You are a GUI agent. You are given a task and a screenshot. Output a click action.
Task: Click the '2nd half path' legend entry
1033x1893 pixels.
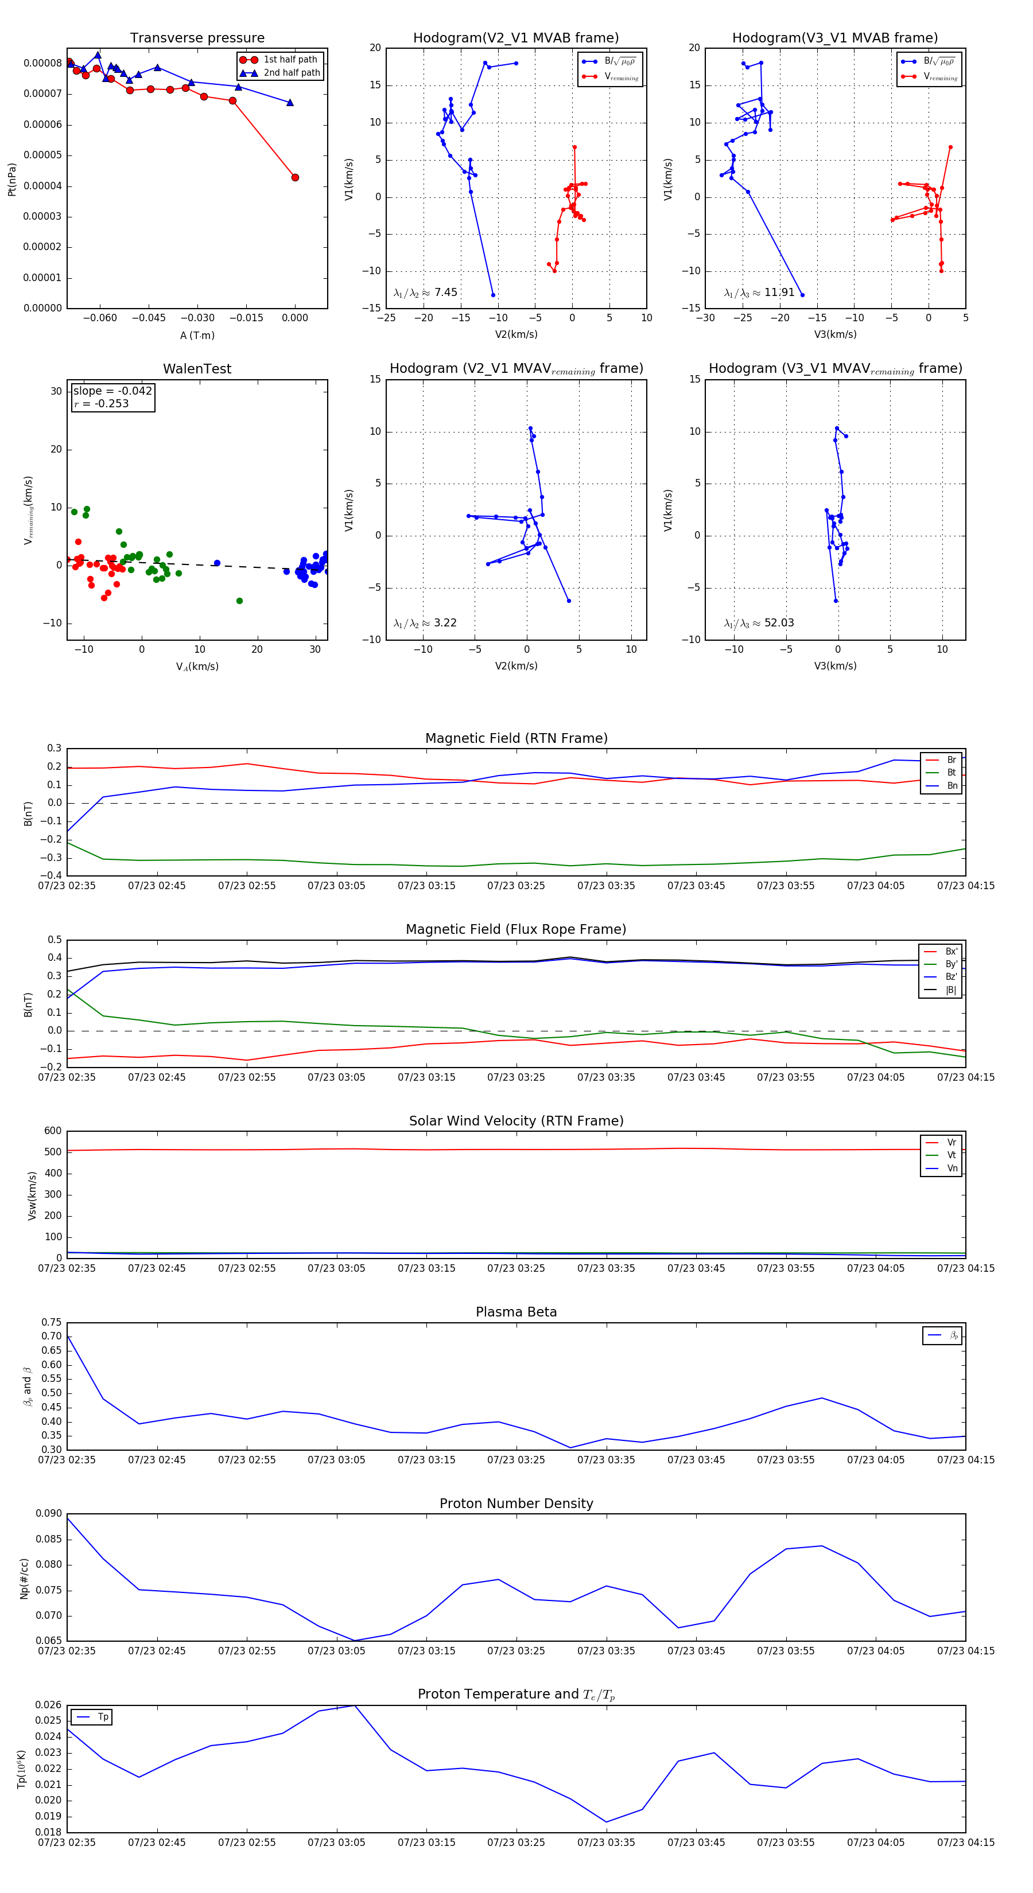tap(279, 73)
